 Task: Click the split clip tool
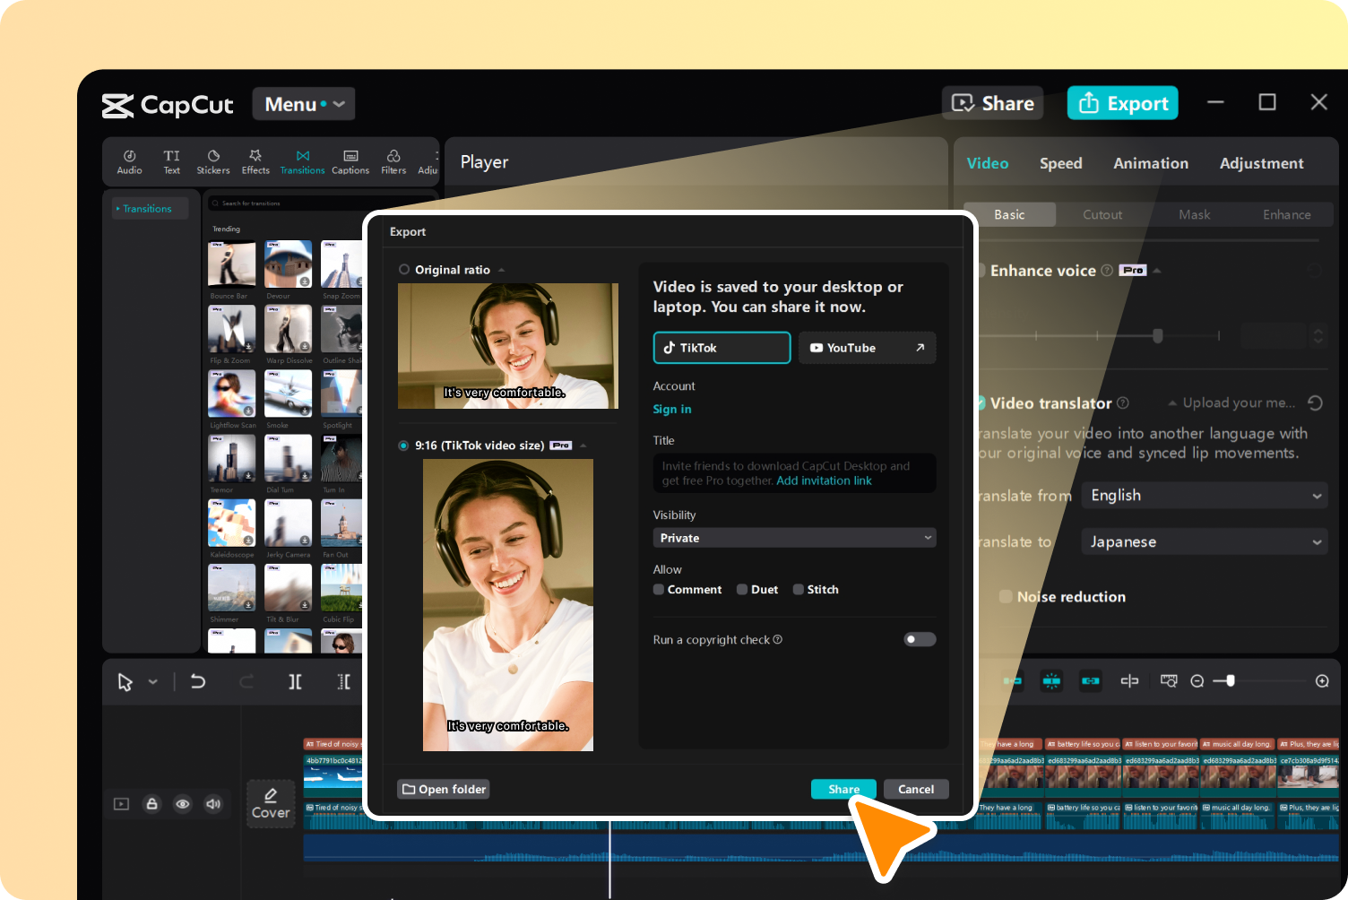tap(295, 682)
